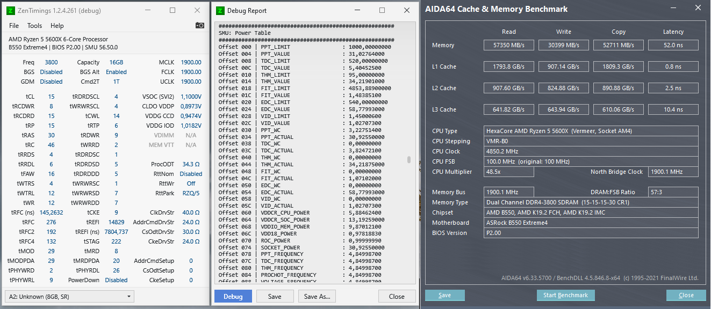Click RttPark value RZQ/5
This screenshot has height=309, width=711.
(191, 193)
